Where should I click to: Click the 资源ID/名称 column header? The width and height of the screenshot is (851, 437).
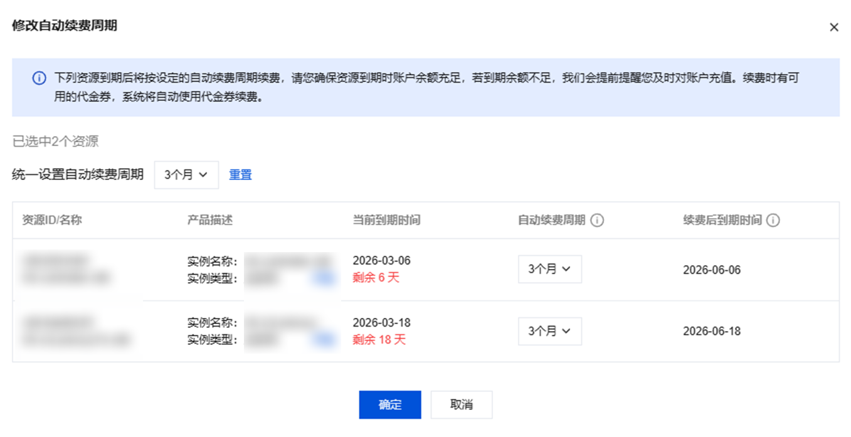pyautogui.click(x=52, y=221)
